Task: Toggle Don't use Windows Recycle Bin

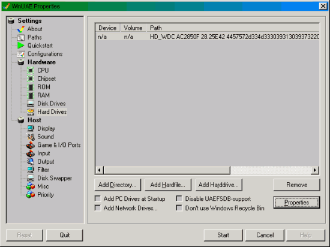Action: [179, 208]
